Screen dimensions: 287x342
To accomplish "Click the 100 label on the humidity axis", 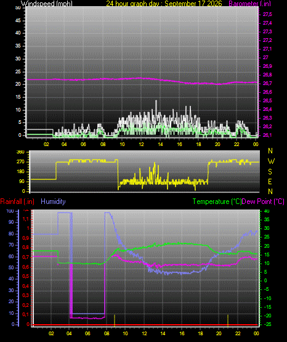I will pyautogui.click(x=10, y=211).
